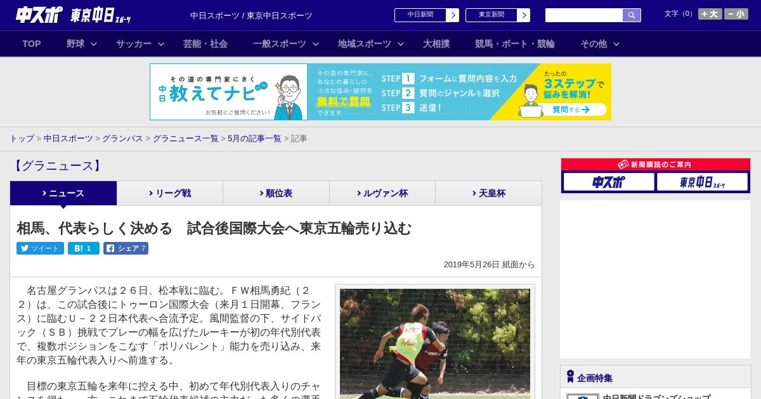Click the date 2019年5月26日 紙面から
The height and width of the screenshot is (399, 761).
click(x=489, y=265)
